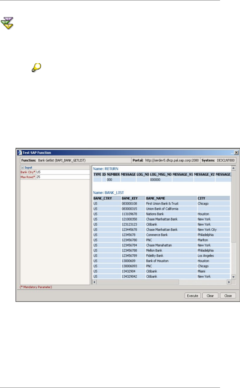240x388 pixels.
Task: Collapse the Input section expander
Action: click(x=22, y=167)
